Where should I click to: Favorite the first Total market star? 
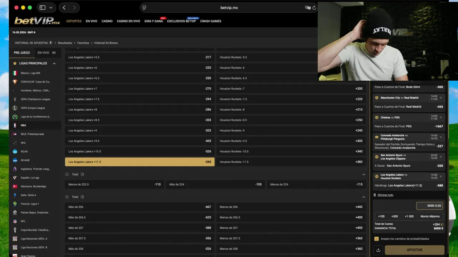click(x=67, y=175)
